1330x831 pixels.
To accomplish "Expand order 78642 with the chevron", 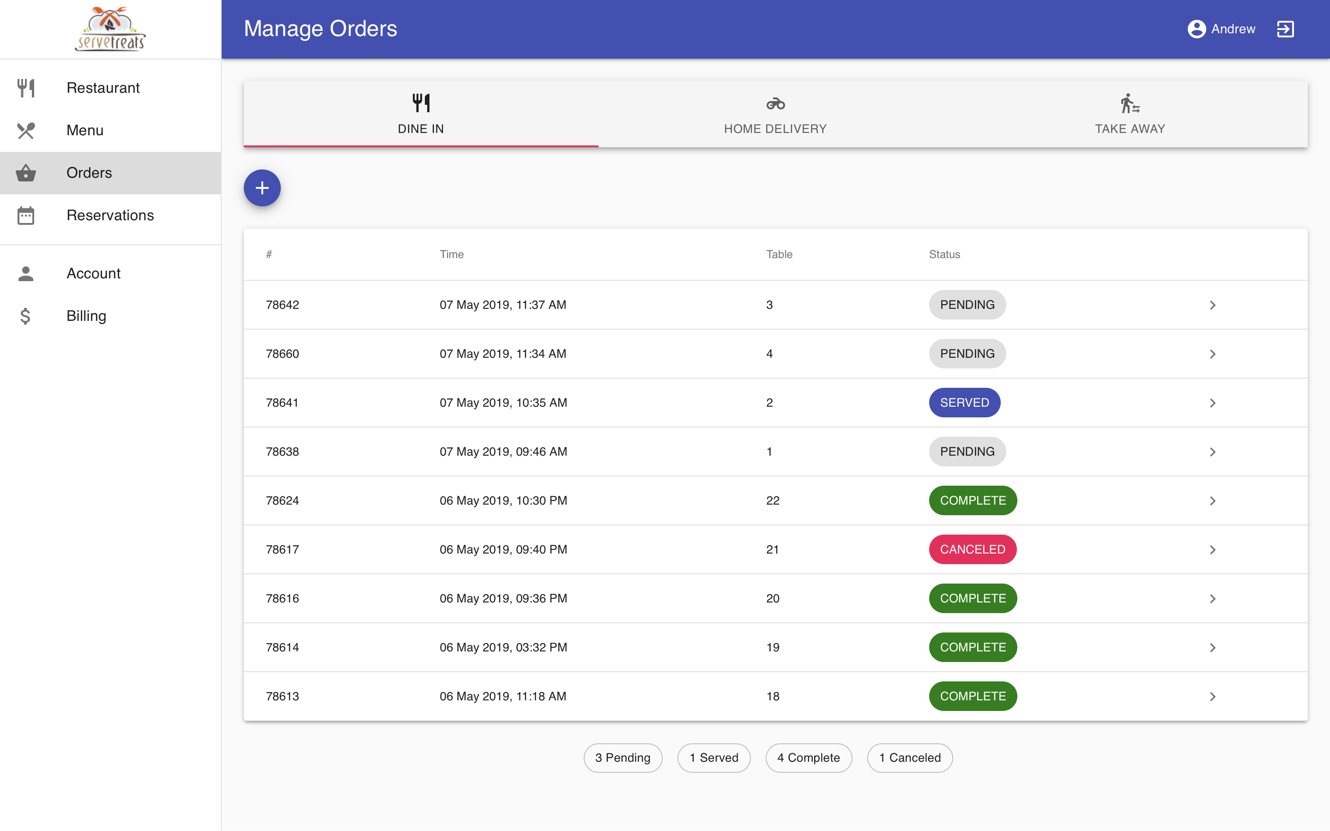I will 1212,305.
